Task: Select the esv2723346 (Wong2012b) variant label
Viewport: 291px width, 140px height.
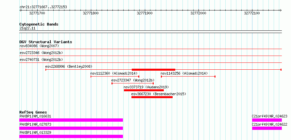Action: click(x=41, y=53)
